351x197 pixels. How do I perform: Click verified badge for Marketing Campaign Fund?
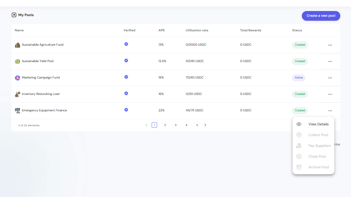click(126, 77)
